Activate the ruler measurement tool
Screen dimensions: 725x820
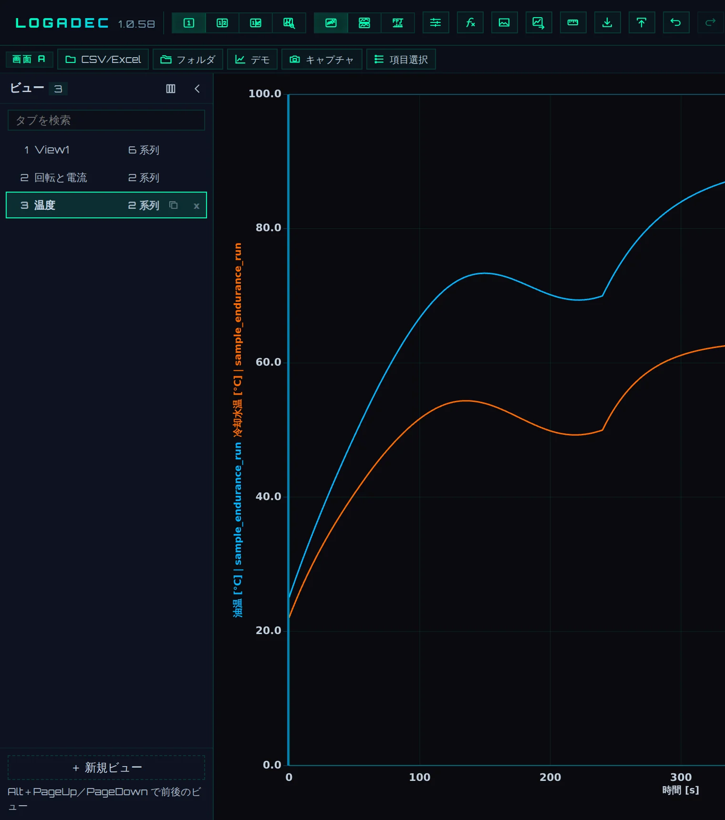573,23
